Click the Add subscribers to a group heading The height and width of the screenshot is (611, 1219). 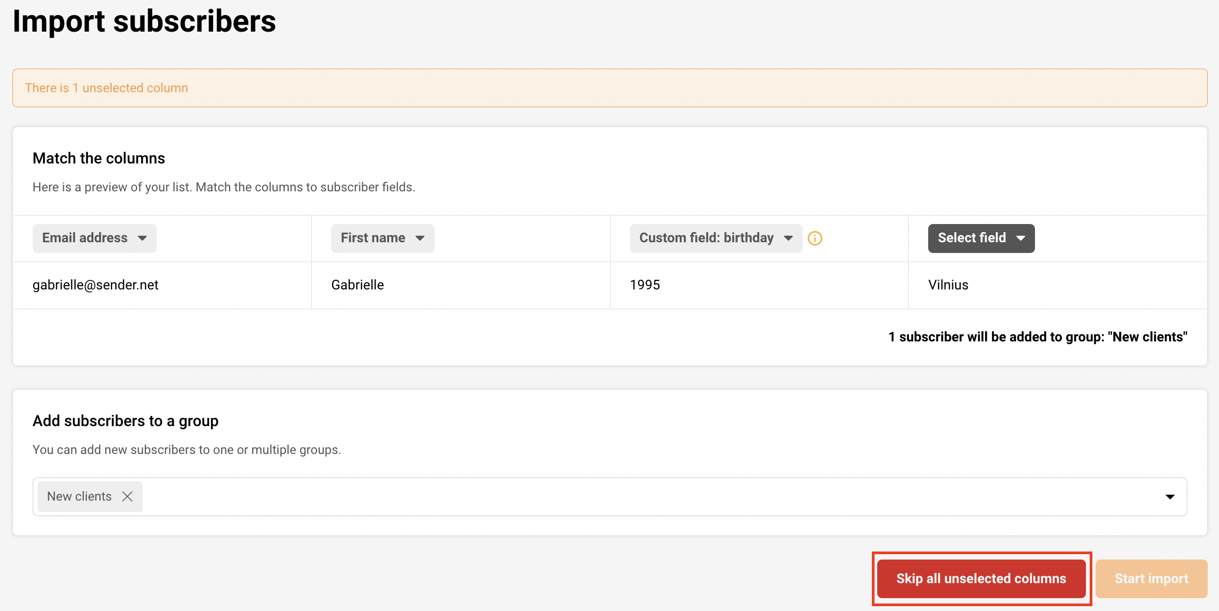(x=126, y=421)
